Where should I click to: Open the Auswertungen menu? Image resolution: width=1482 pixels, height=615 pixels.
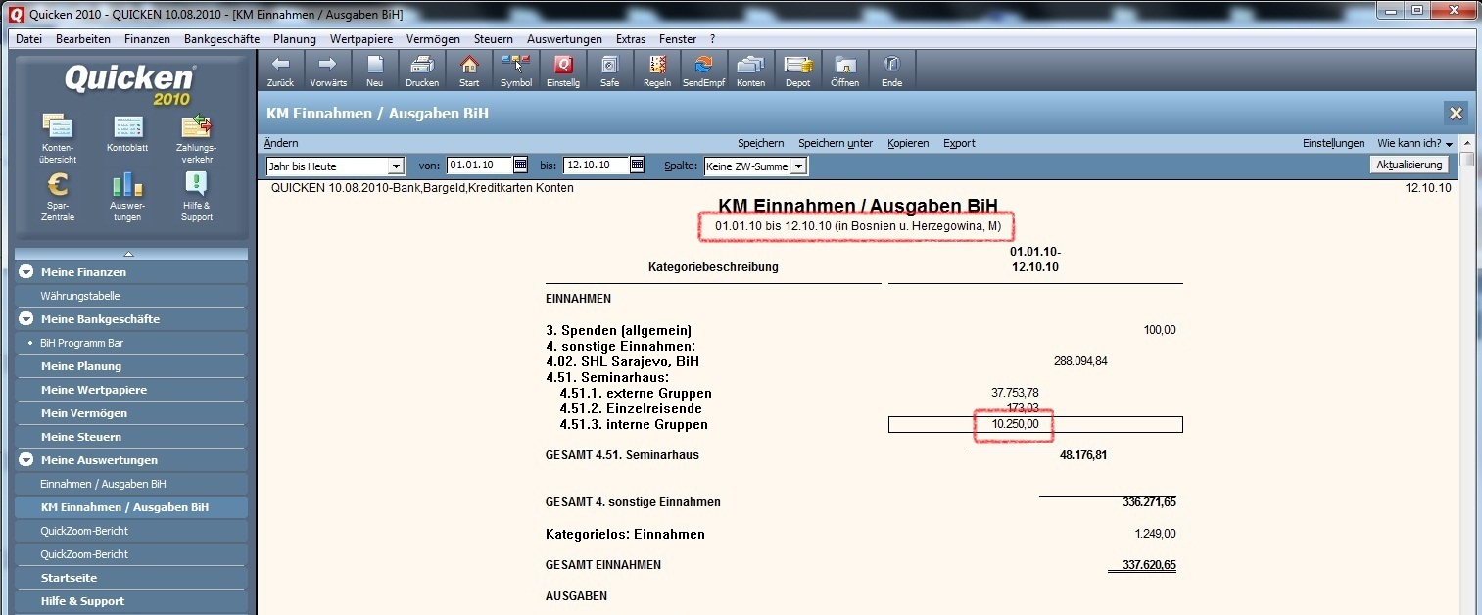tap(564, 39)
